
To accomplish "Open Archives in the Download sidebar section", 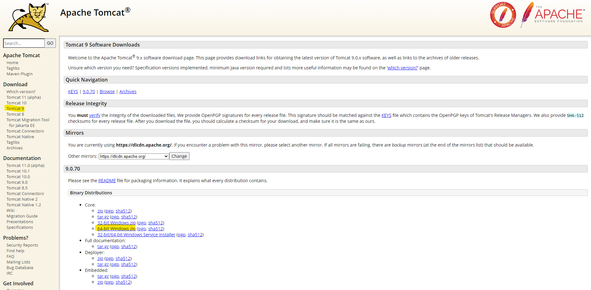I will pyautogui.click(x=15, y=148).
